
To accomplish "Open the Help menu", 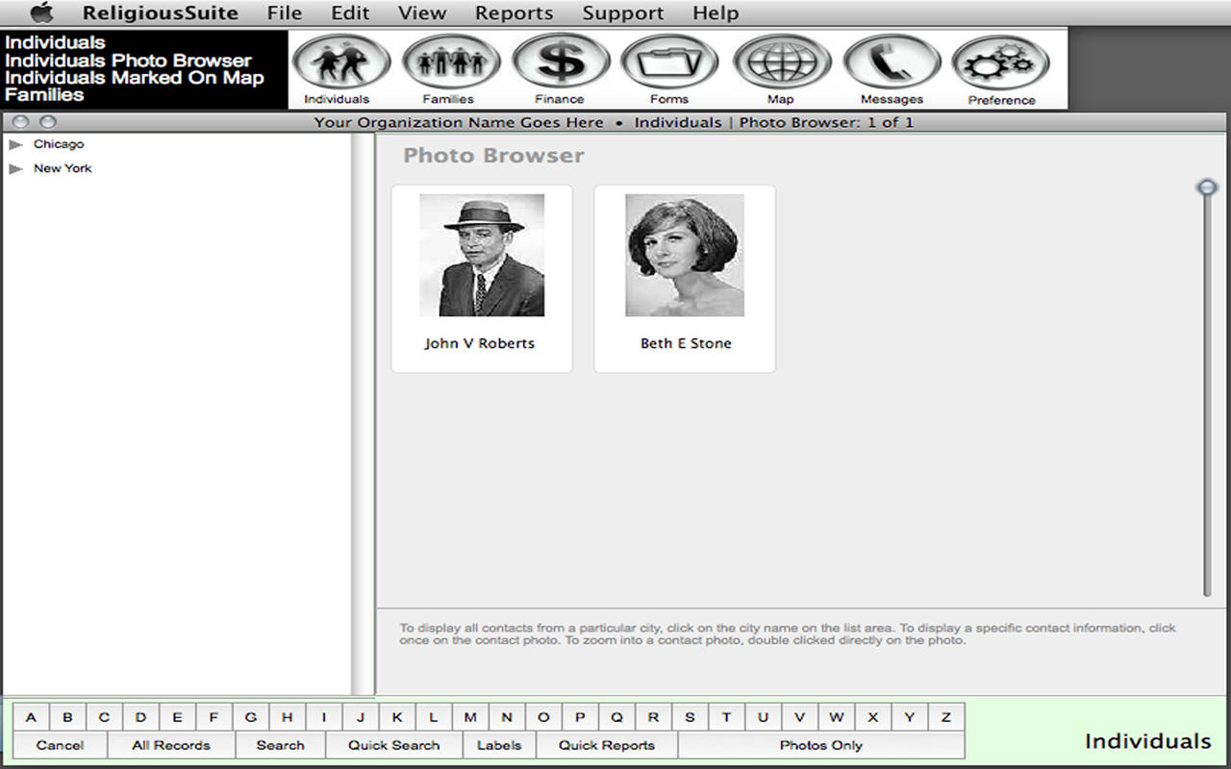I will pyautogui.click(x=716, y=13).
